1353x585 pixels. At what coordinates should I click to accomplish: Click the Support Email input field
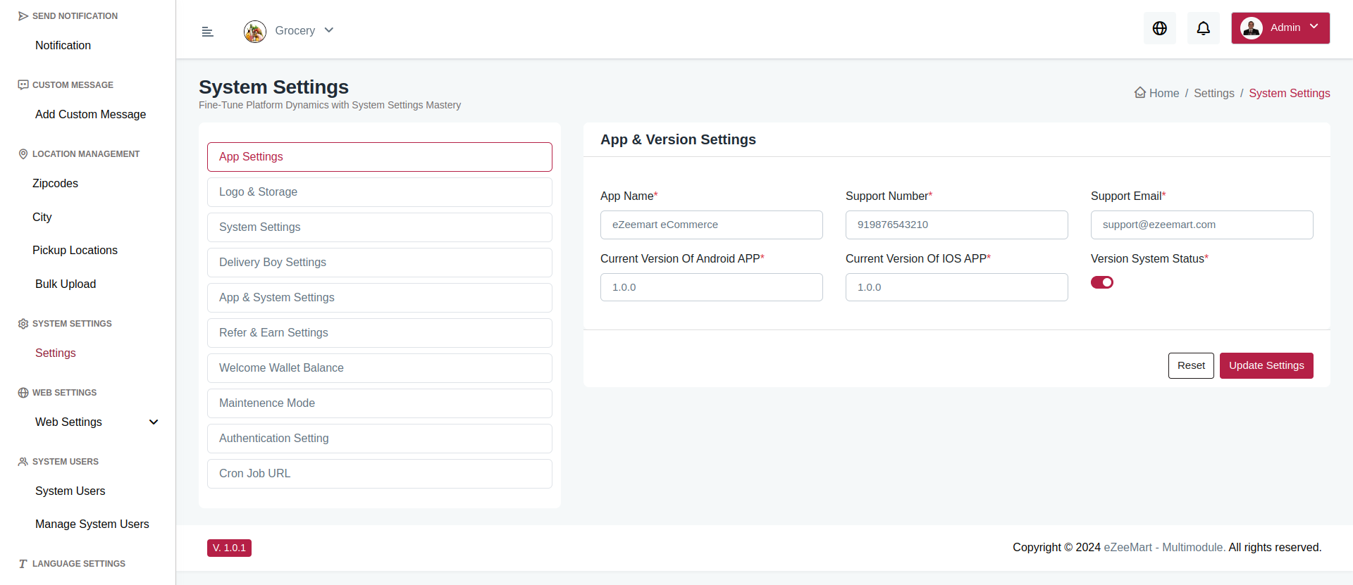coord(1201,225)
